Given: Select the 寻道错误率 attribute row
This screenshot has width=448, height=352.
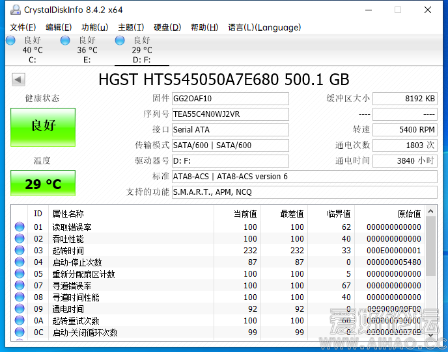Looking at the screenshot, I should 218,286.
